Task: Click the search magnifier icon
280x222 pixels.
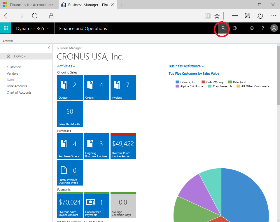Action: click(x=223, y=28)
